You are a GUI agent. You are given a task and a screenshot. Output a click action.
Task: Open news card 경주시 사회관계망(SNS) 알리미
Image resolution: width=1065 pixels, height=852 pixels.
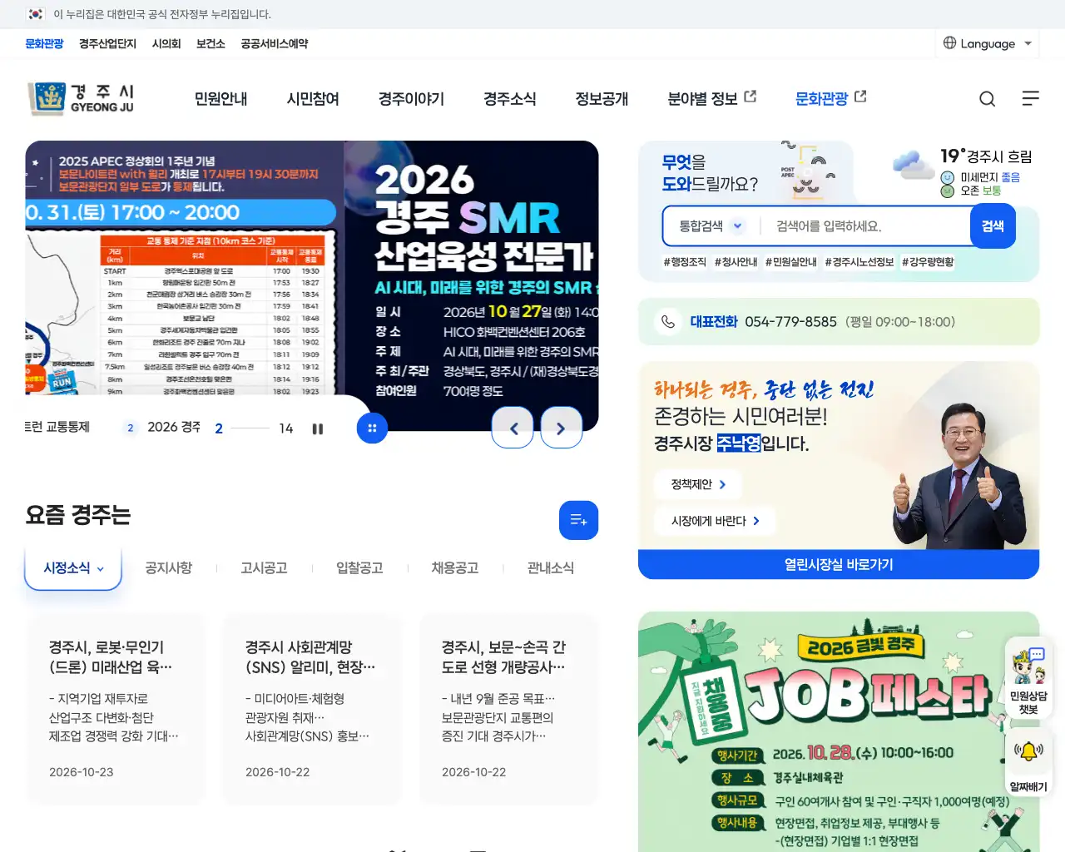pos(312,709)
